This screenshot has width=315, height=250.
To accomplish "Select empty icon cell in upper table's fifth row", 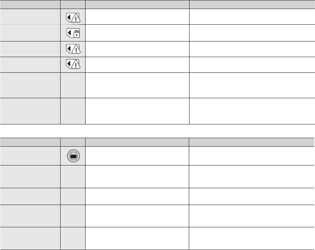I will tap(73, 85).
